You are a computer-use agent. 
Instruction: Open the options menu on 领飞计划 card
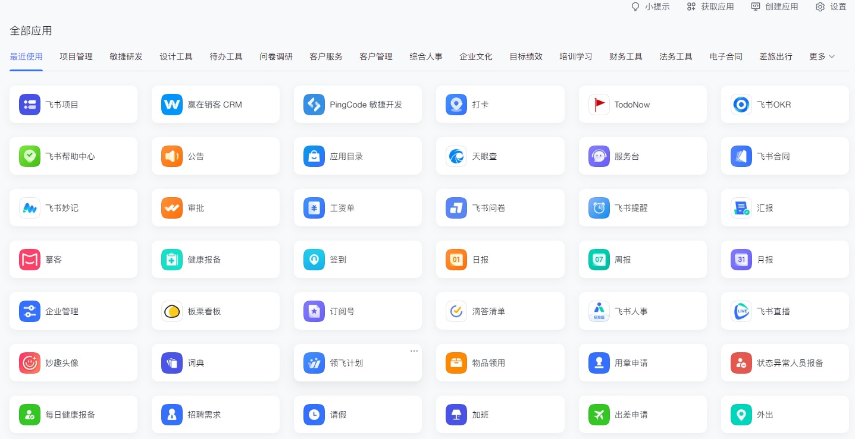coord(414,350)
